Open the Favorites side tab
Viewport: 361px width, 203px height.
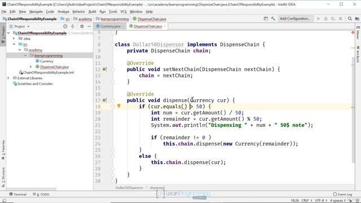3,149
